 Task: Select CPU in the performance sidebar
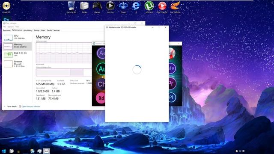[x=17, y=37]
